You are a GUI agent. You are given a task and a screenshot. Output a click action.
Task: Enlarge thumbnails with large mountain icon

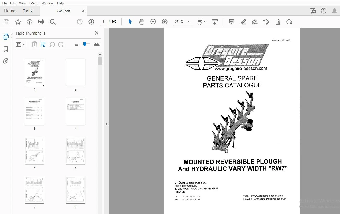coord(97,44)
